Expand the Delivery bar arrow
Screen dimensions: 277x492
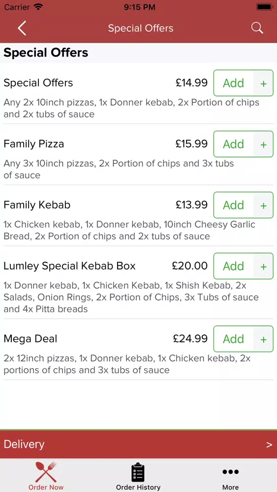coord(269,445)
